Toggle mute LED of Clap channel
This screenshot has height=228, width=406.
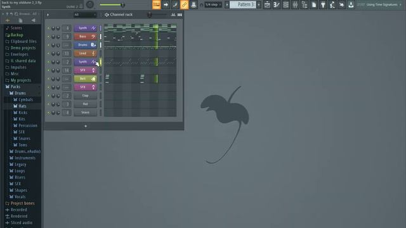tap(48, 96)
